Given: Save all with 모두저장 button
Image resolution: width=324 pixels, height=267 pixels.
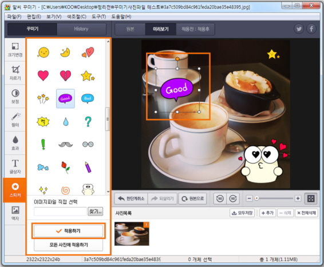Looking at the screenshot, I should (x=242, y=213).
